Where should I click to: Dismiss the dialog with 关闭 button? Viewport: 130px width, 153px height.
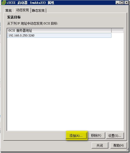click(x=100, y=145)
